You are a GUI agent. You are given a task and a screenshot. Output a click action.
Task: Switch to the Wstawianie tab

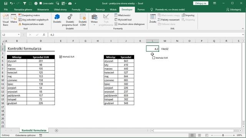tap(43, 10)
